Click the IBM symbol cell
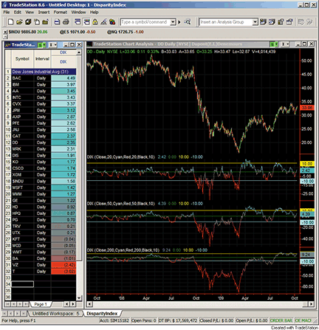The width and height of the screenshot is (319, 330). coord(22,85)
